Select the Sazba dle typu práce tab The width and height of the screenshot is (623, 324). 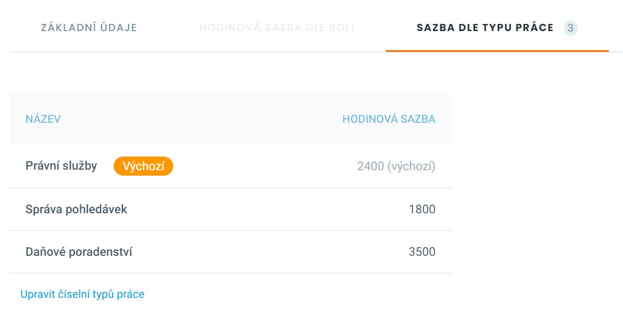coord(485,28)
